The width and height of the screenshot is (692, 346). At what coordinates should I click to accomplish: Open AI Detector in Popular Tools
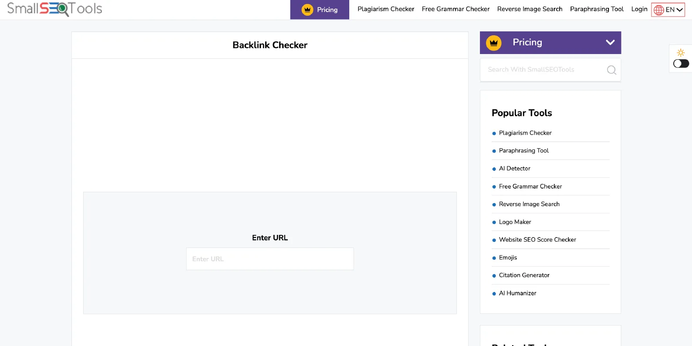(515, 169)
